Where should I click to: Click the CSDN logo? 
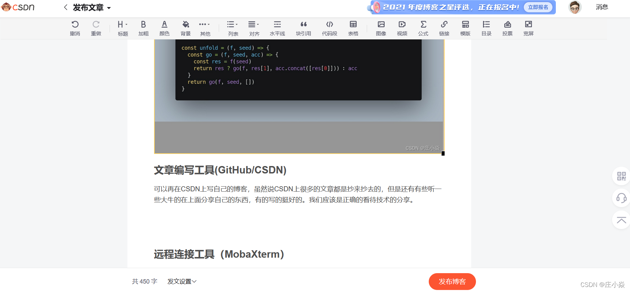[x=18, y=7]
